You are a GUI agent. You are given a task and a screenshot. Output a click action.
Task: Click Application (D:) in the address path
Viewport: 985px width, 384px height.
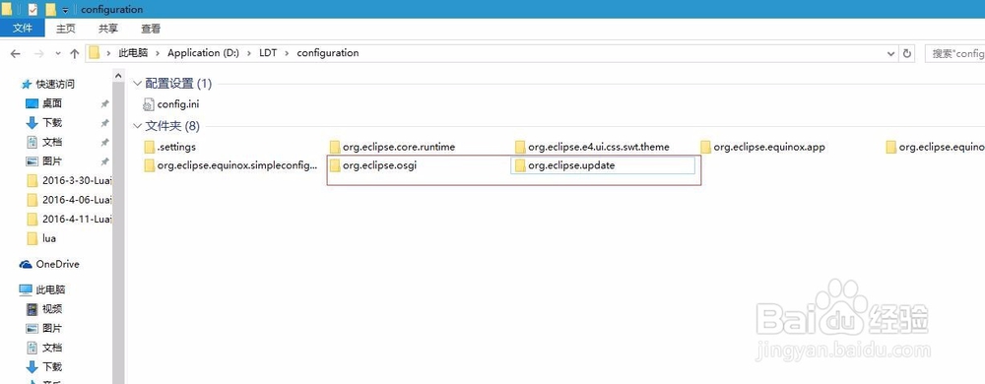tap(203, 53)
